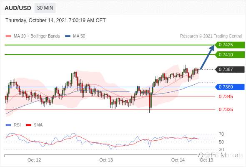
Task: Select the 0.7425 resistance price label
Action: coord(230,45)
